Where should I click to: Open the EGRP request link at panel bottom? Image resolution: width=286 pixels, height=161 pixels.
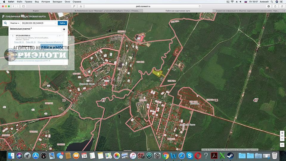pyautogui.click(x=31, y=61)
